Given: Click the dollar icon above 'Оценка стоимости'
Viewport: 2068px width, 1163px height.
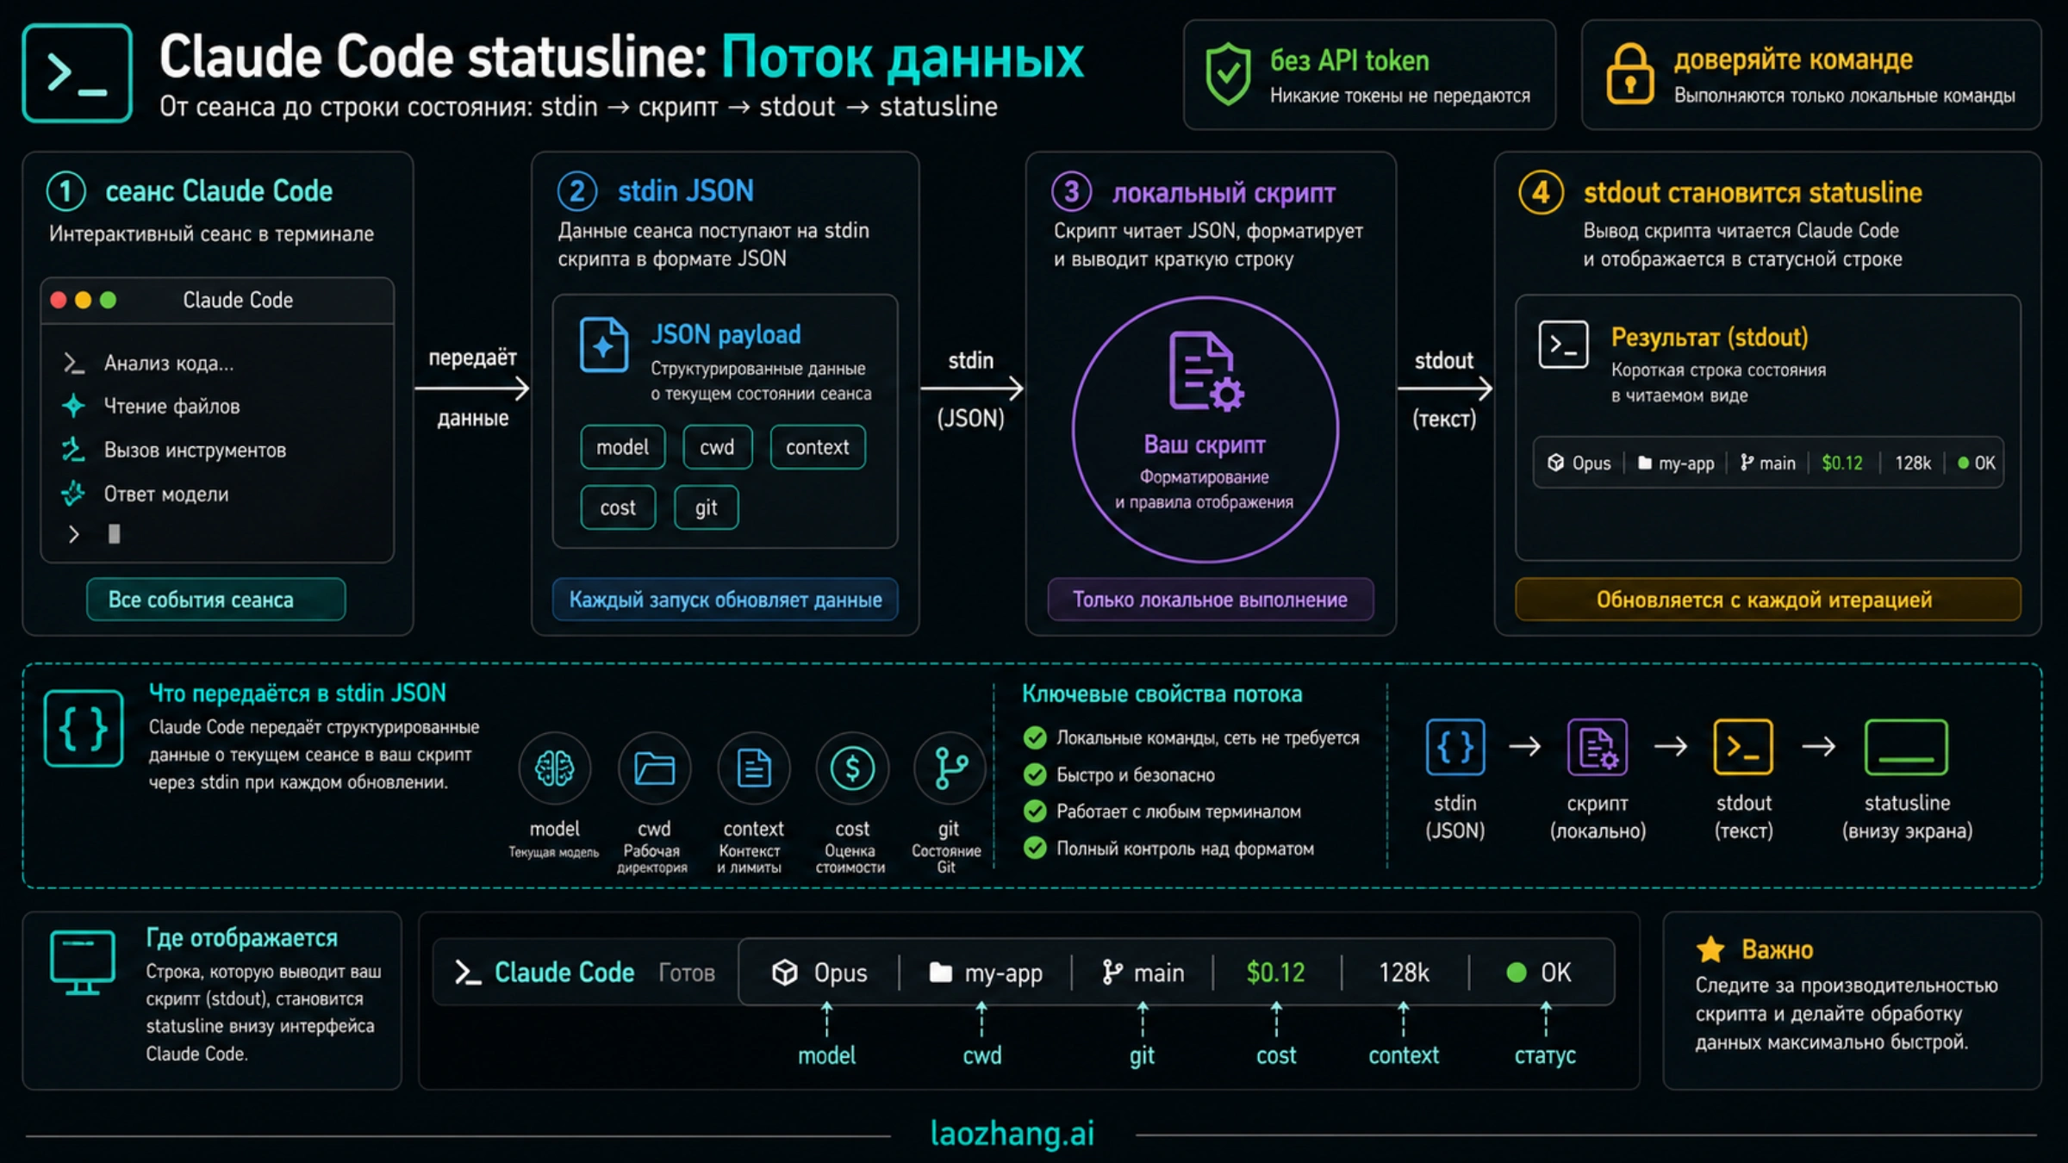Looking at the screenshot, I should pyautogui.click(x=852, y=768).
